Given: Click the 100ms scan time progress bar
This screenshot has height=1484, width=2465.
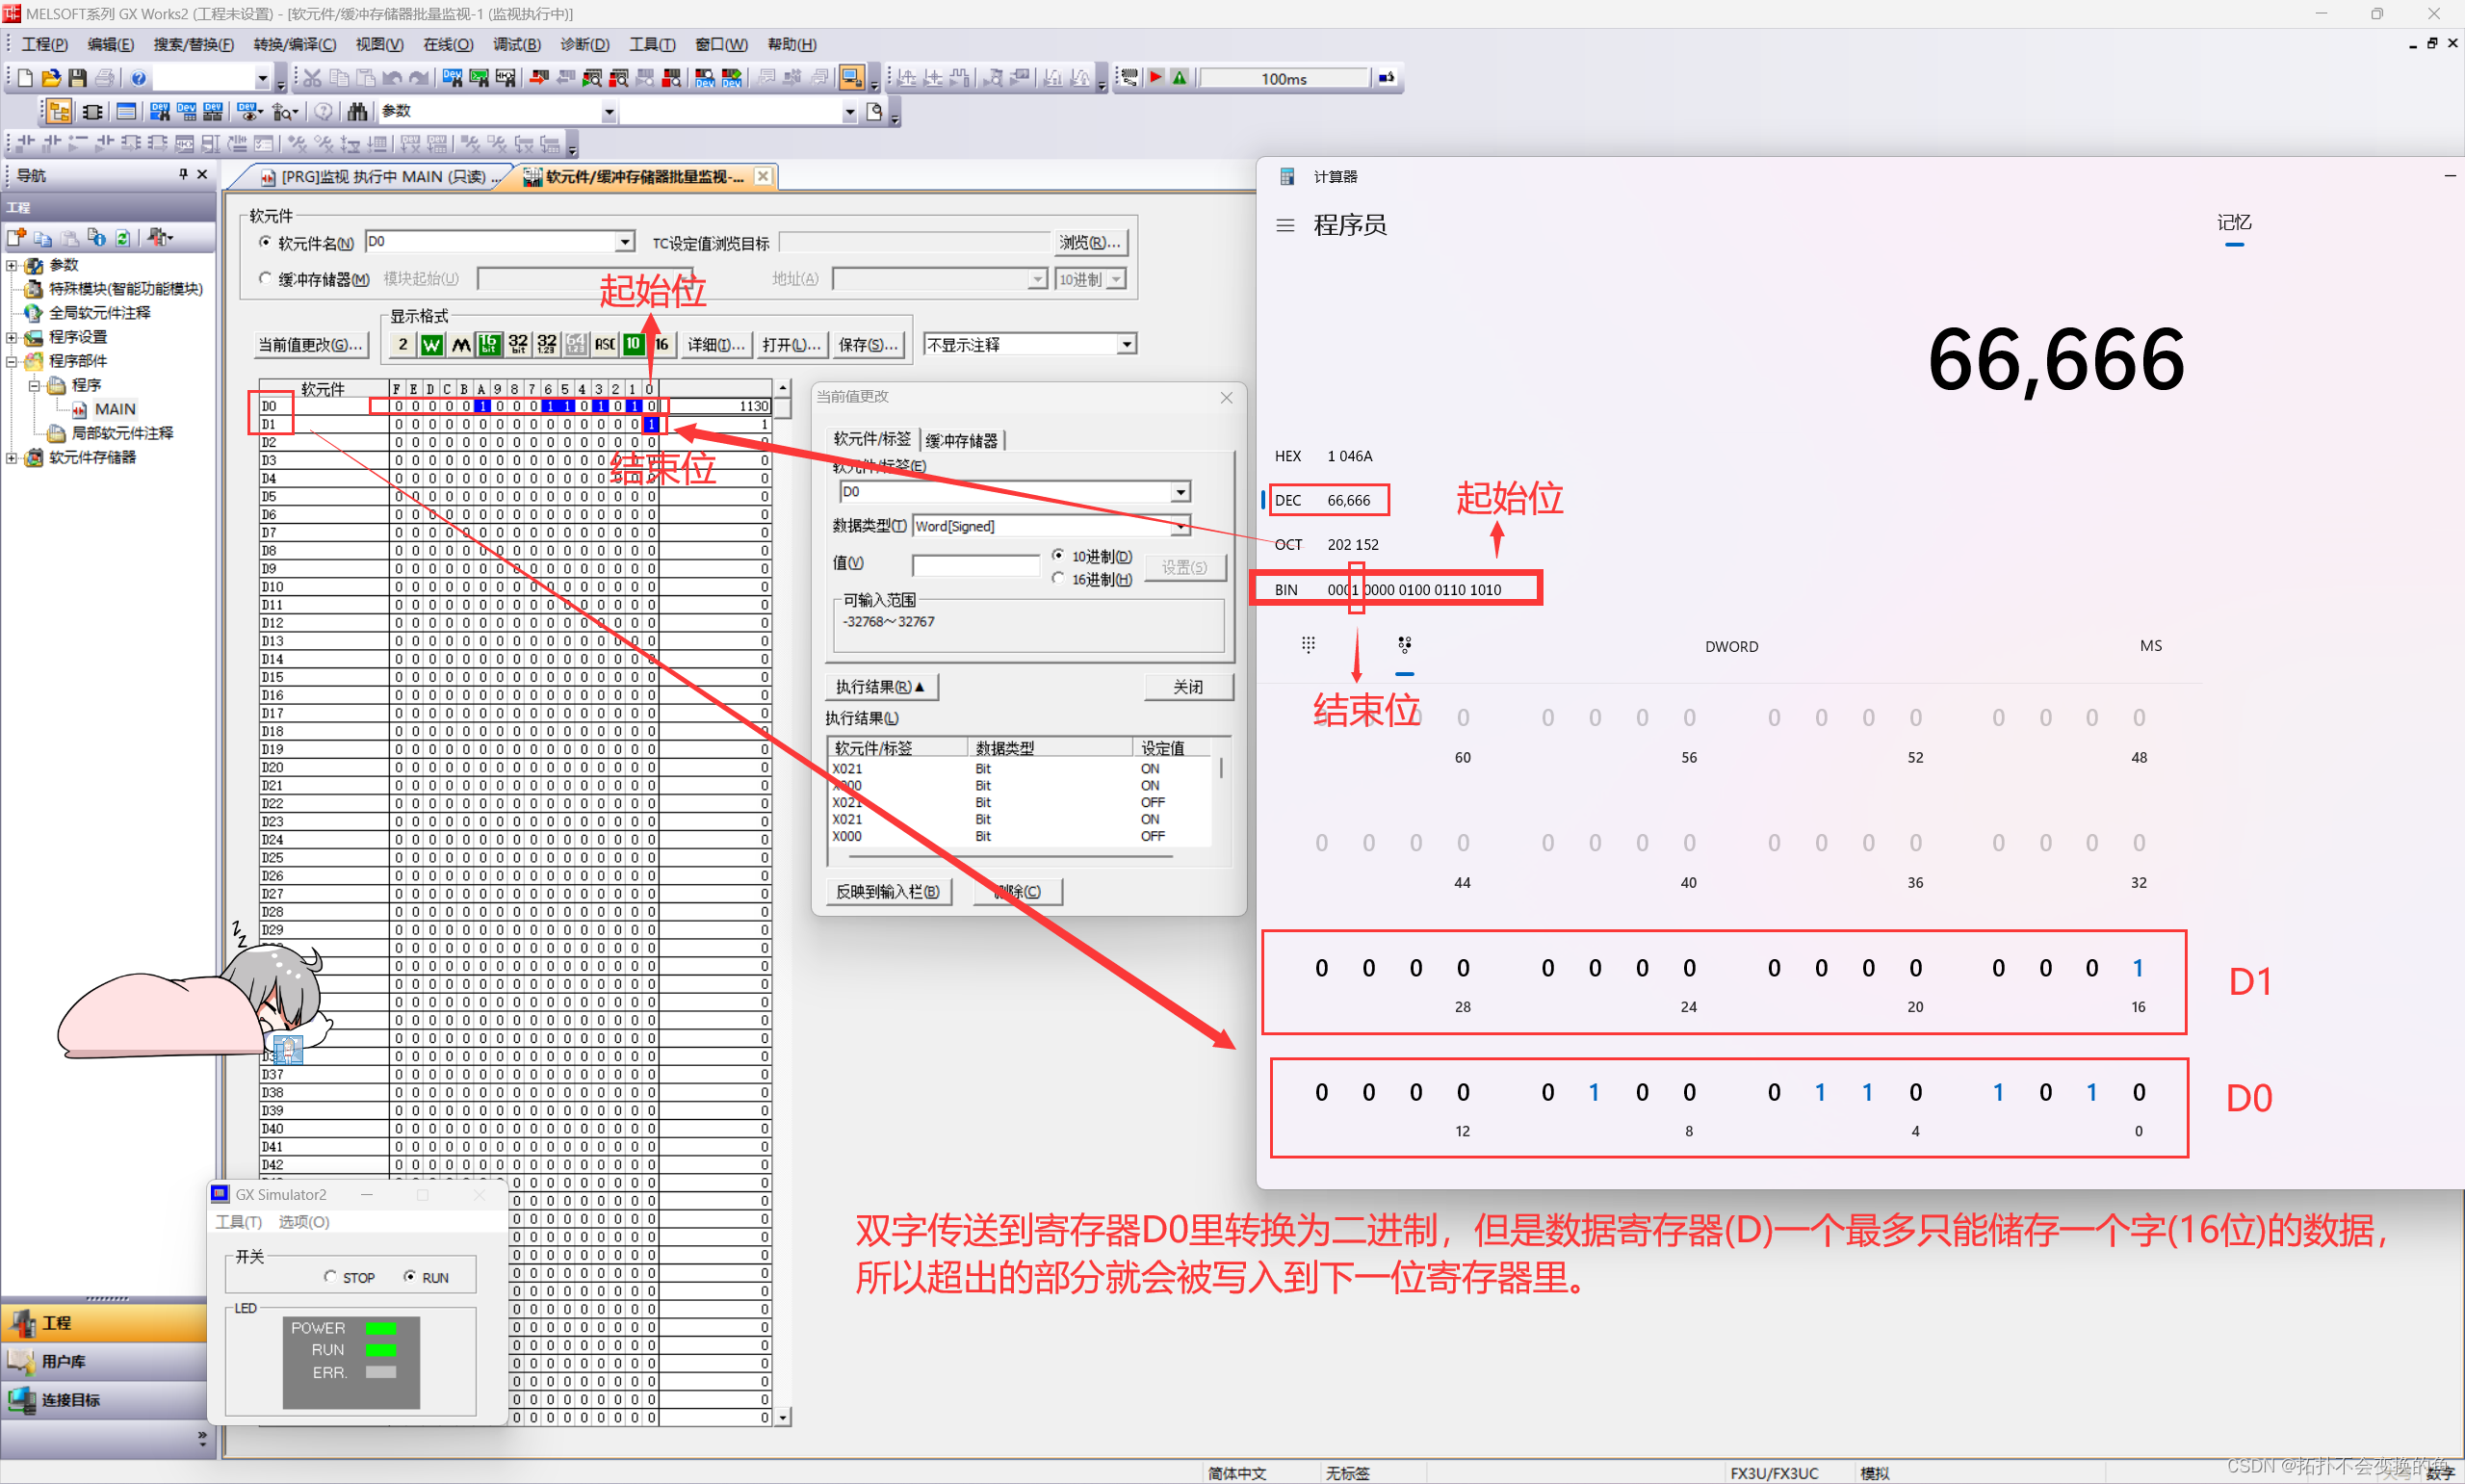Looking at the screenshot, I should 1284,78.
